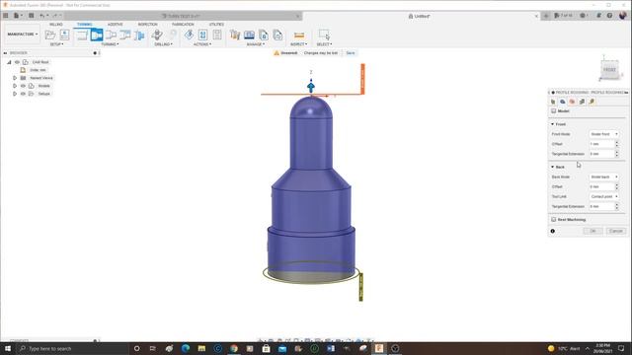Open the Radii tab icon in Profile Roughing dialog

(573, 102)
